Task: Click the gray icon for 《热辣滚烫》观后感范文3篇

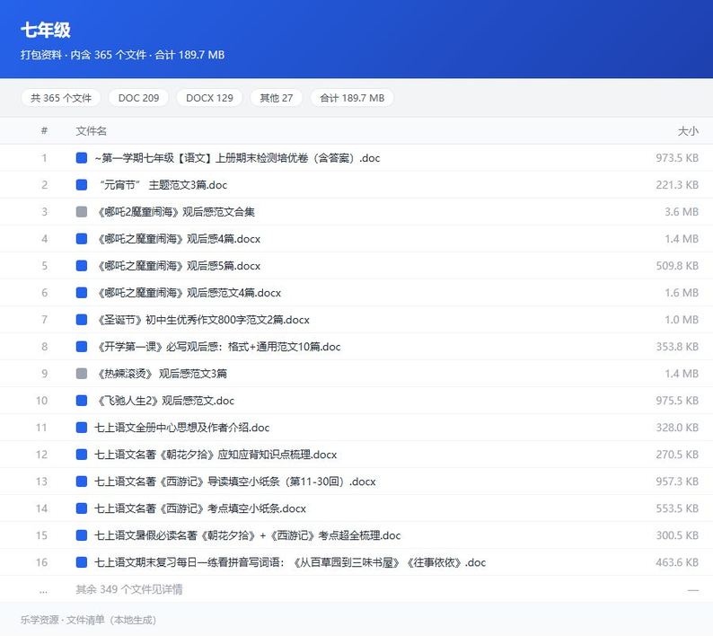Action: point(82,374)
